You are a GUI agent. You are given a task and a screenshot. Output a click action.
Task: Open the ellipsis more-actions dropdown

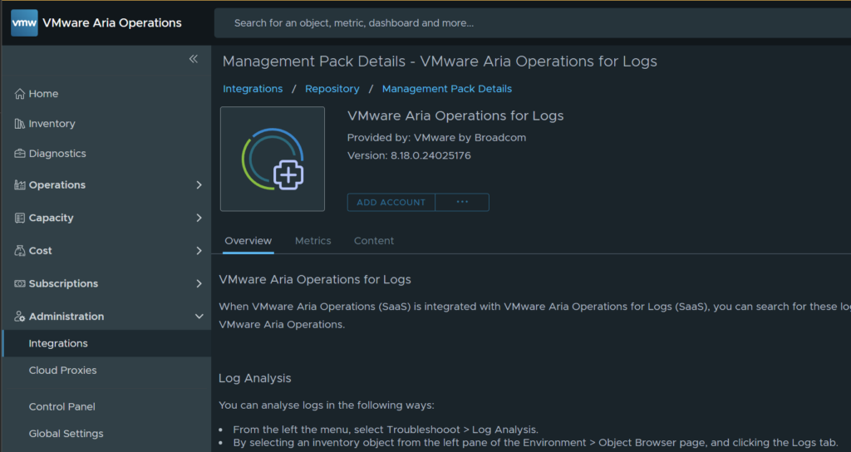(x=462, y=203)
